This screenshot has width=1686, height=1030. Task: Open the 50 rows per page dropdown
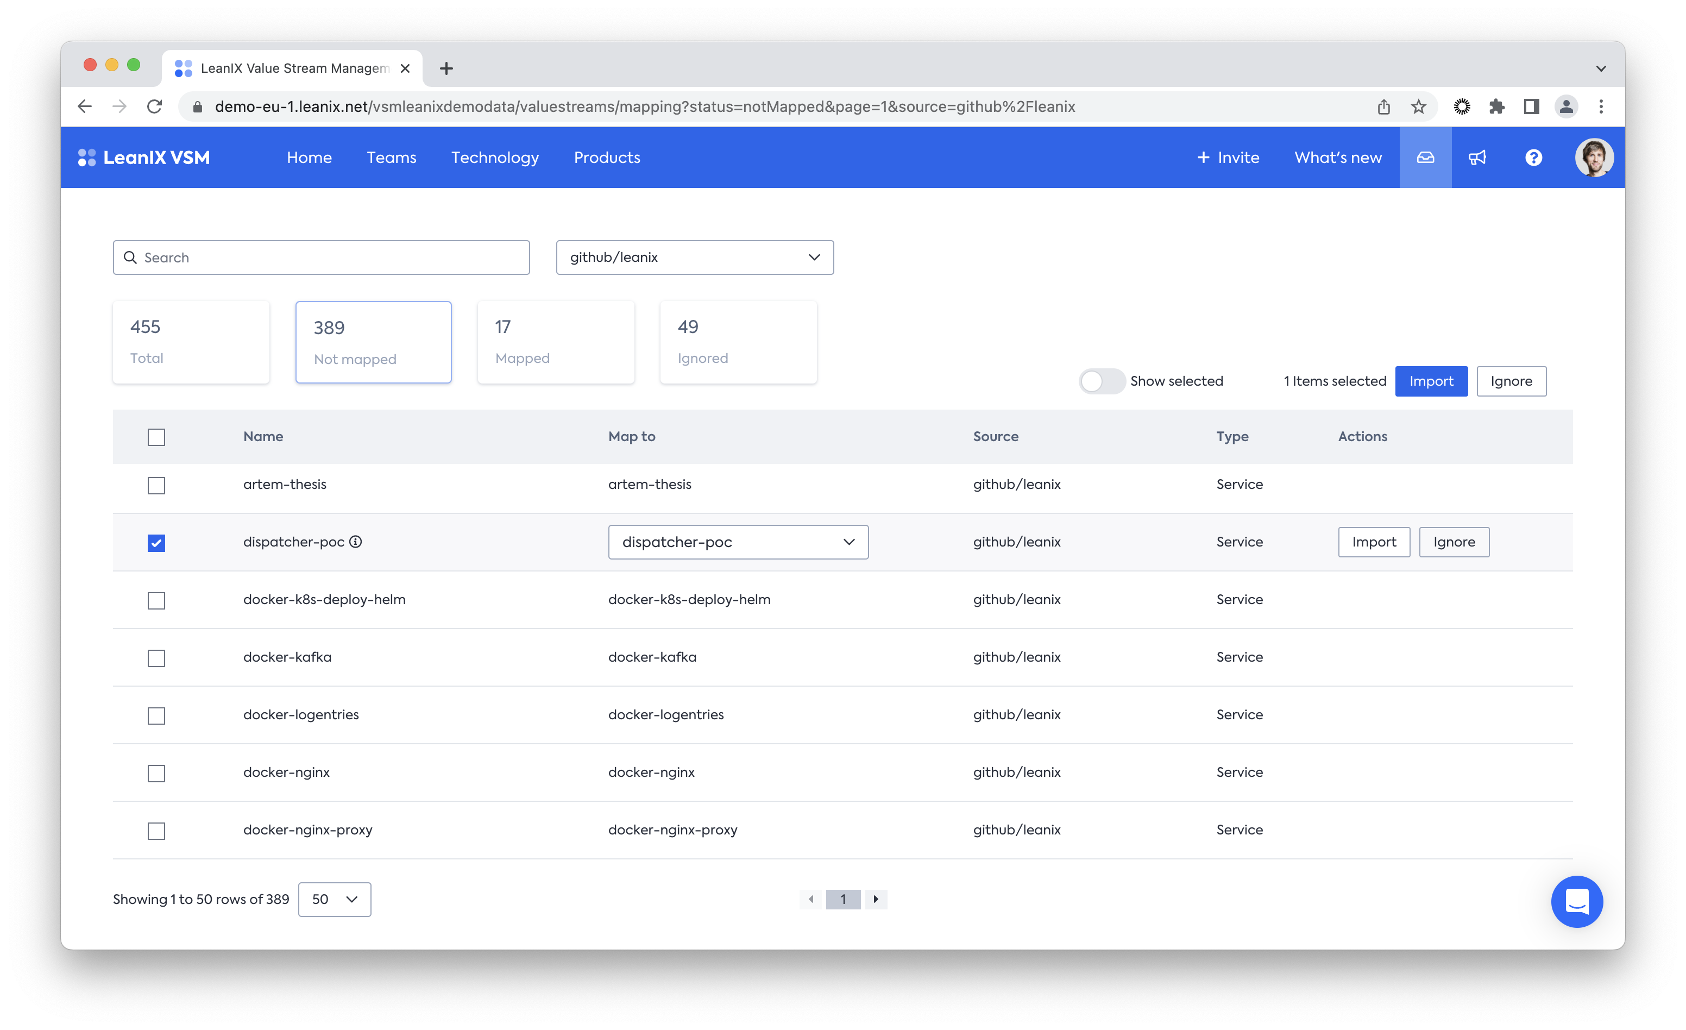click(x=334, y=899)
